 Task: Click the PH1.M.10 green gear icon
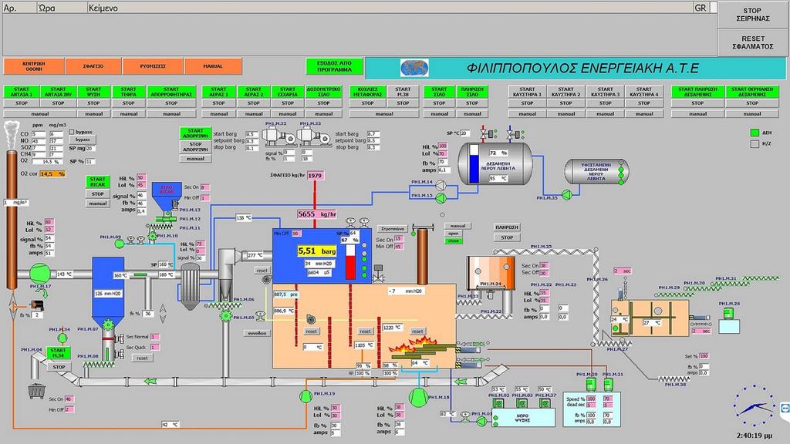click(x=152, y=236)
